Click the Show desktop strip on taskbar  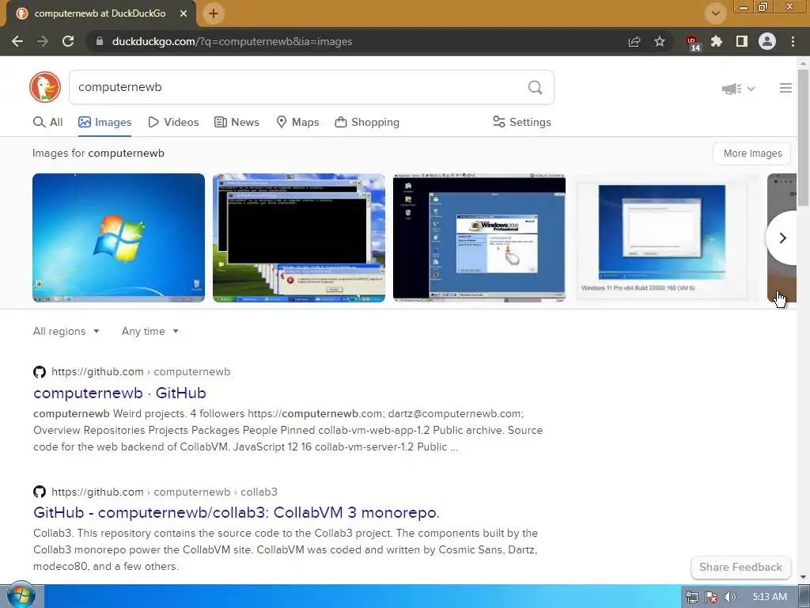click(804, 596)
